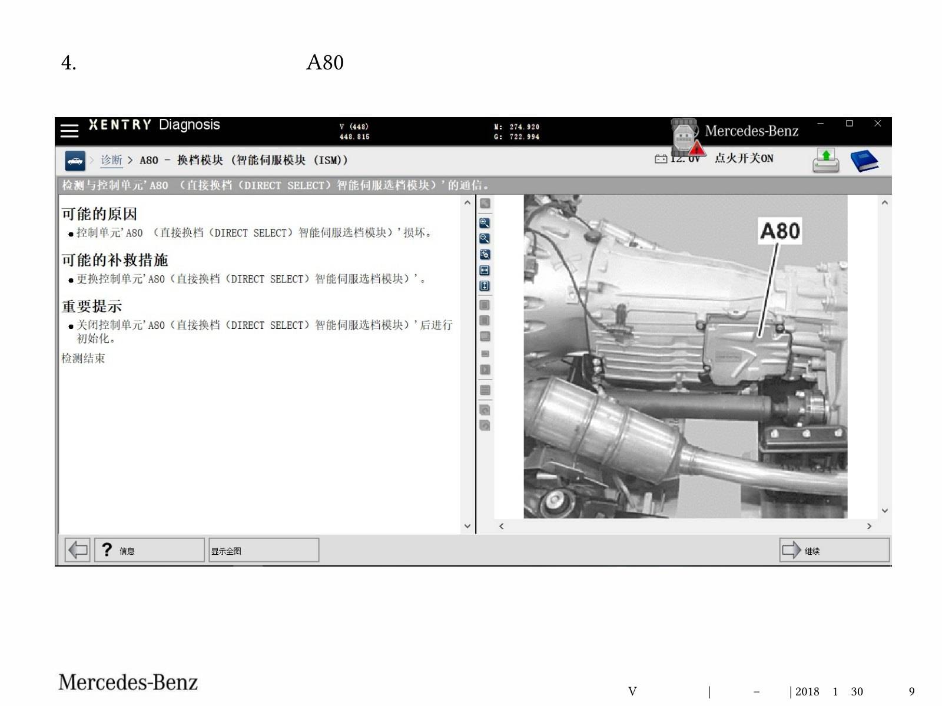Click the A80 label in the image
This screenshot has height=706, width=942.
[x=780, y=231]
